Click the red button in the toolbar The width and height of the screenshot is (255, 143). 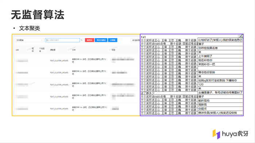(90, 40)
